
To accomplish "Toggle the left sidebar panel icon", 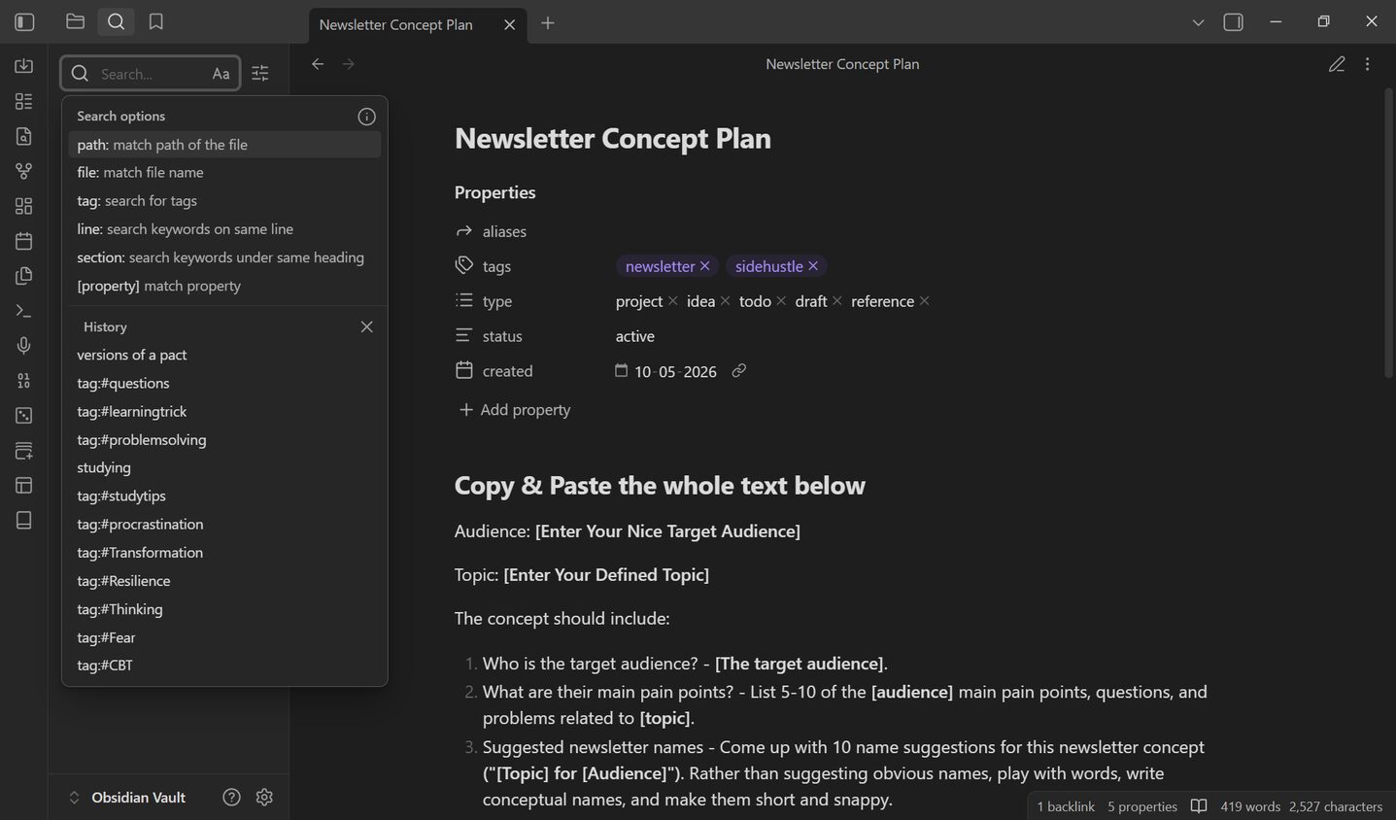I will point(24,21).
